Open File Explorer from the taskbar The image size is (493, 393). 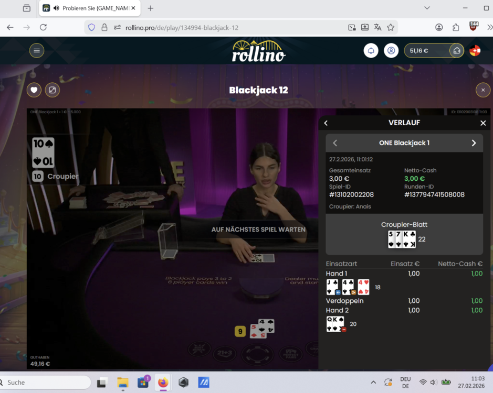(122, 383)
